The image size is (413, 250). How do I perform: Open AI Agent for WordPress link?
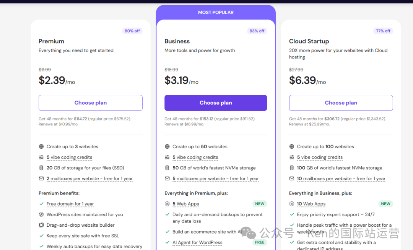pyautogui.click(x=197, y=242)
